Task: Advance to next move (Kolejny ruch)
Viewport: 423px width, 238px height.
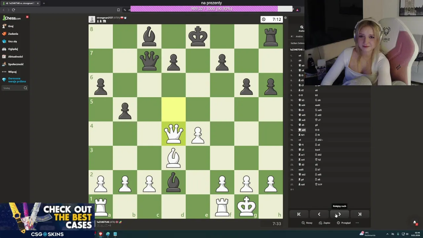Action: pyautogui.click(x=339, y=214)
